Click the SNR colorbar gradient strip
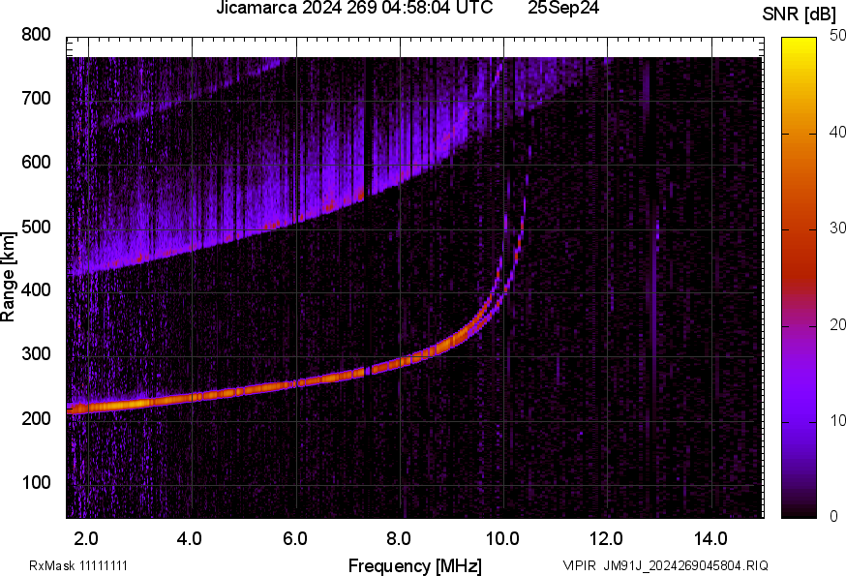This screenshot has width=846, height=576. click(x=800, y=278)
